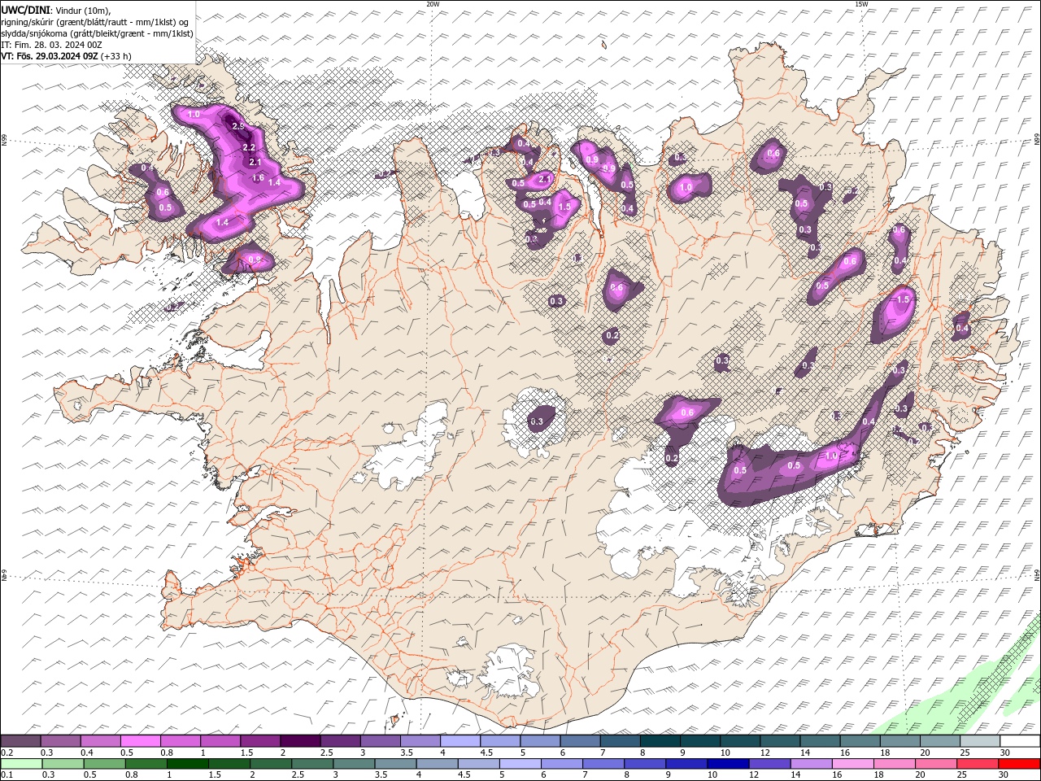Pick lower legend violet swatch labeled 12
The height and width of the screenshot is (781, 1041).
[769, 764]
